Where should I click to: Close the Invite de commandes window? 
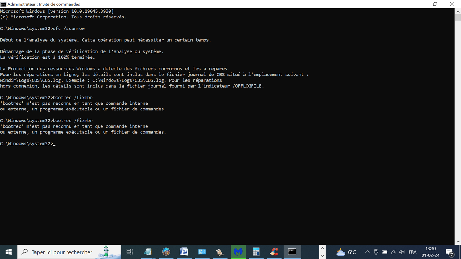pyautogui.click(x=452, y=4)
